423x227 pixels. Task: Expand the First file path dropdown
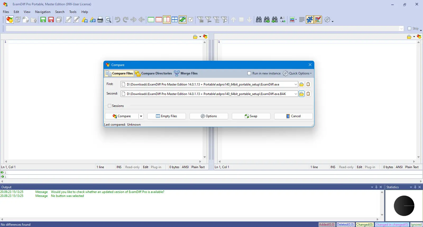point(296,84)
